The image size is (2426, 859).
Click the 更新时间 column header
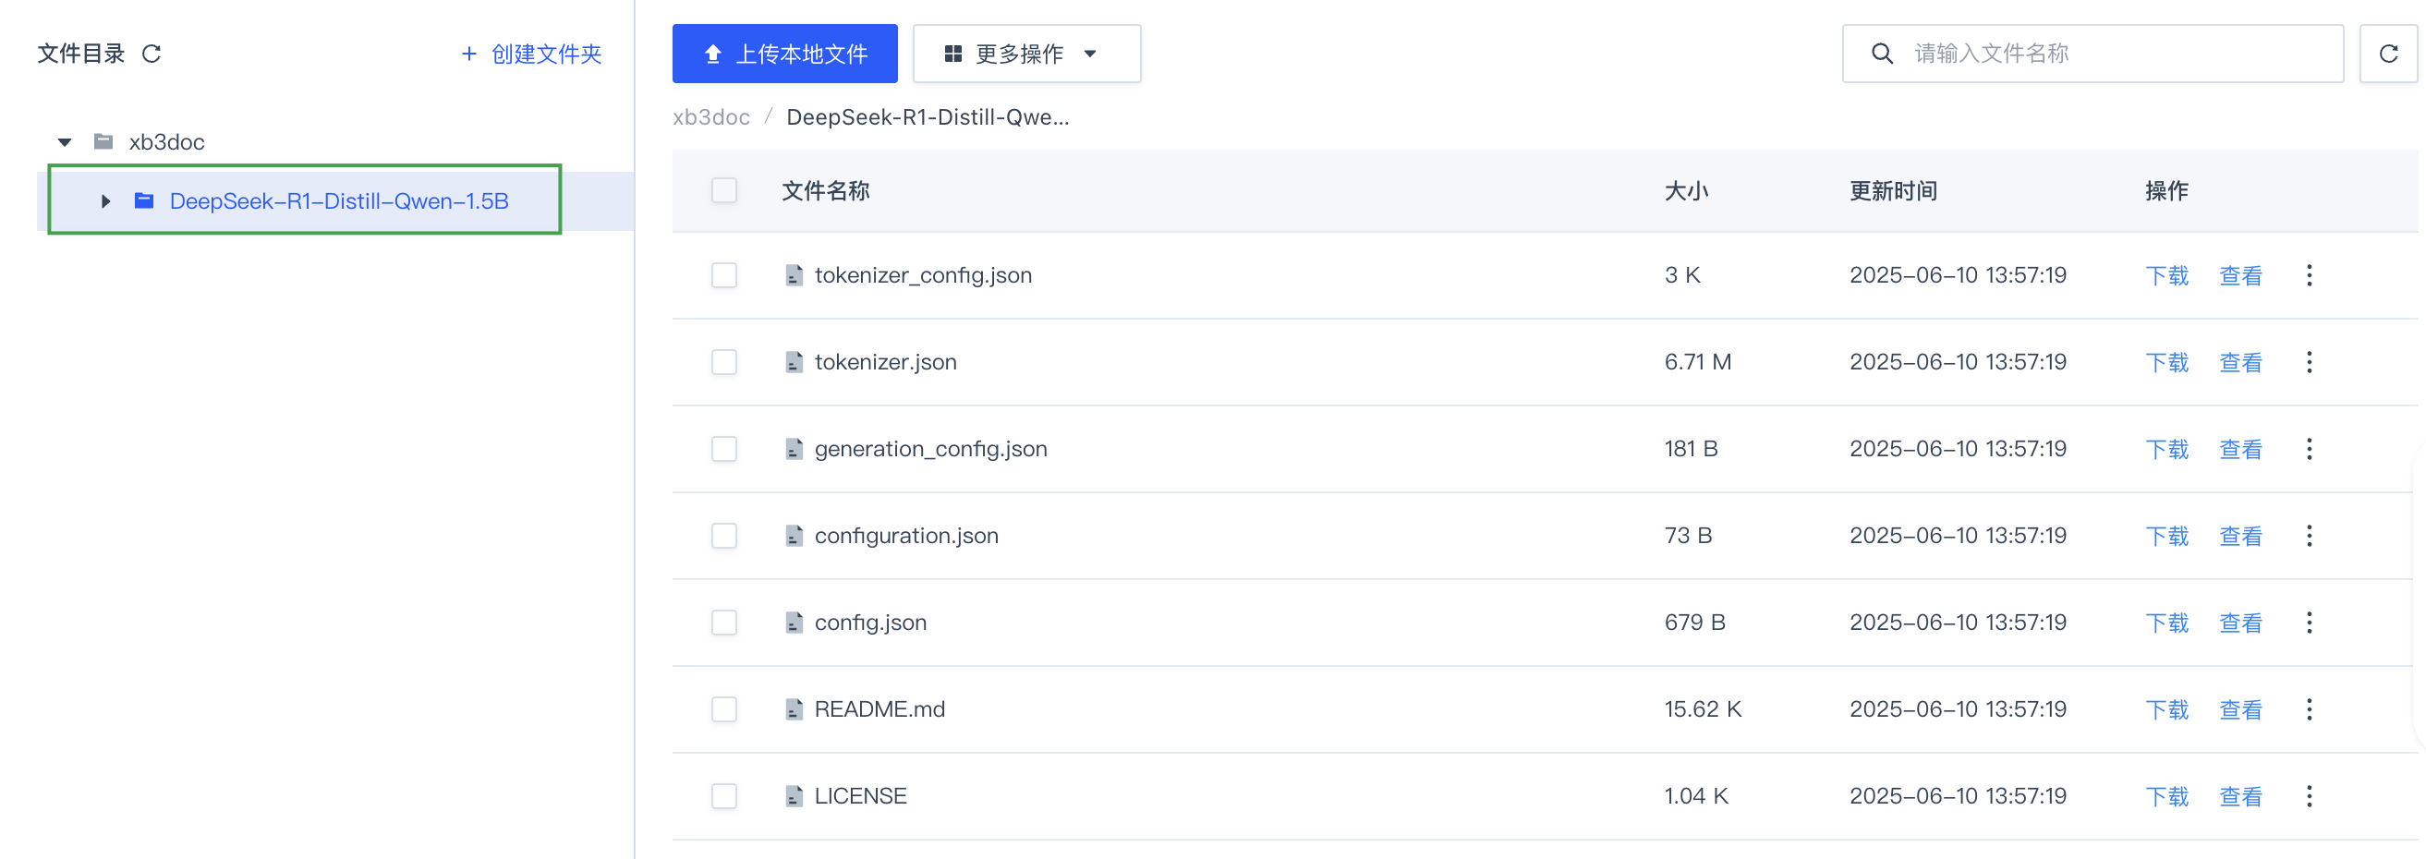1893,190
